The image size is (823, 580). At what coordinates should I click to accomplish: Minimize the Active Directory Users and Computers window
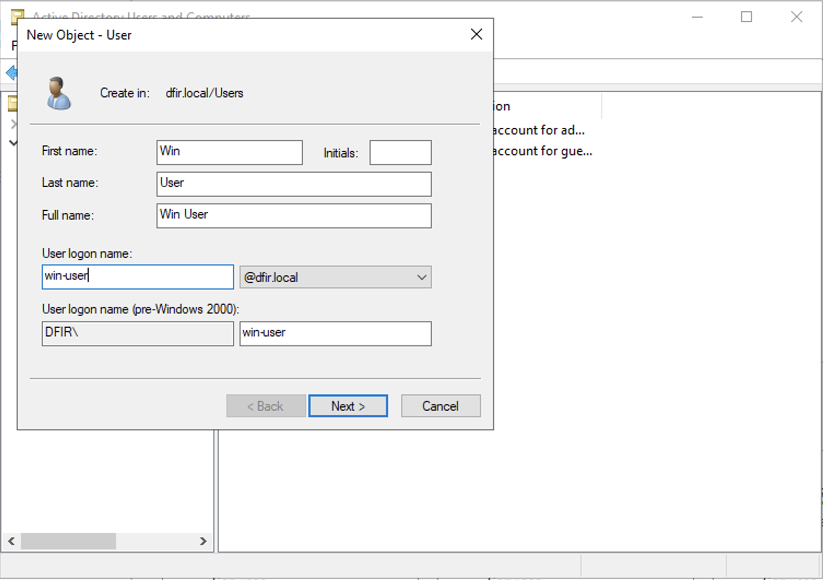[x=697, y=17]
